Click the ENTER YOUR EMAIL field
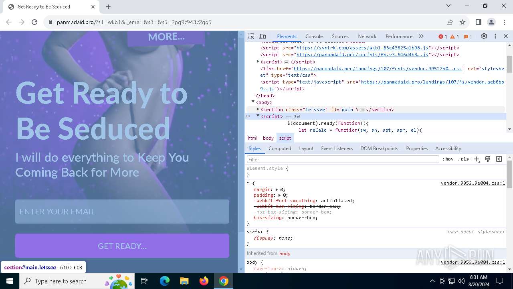The height and width of the screenshot is (289, 513). click(x=122, y=212)
